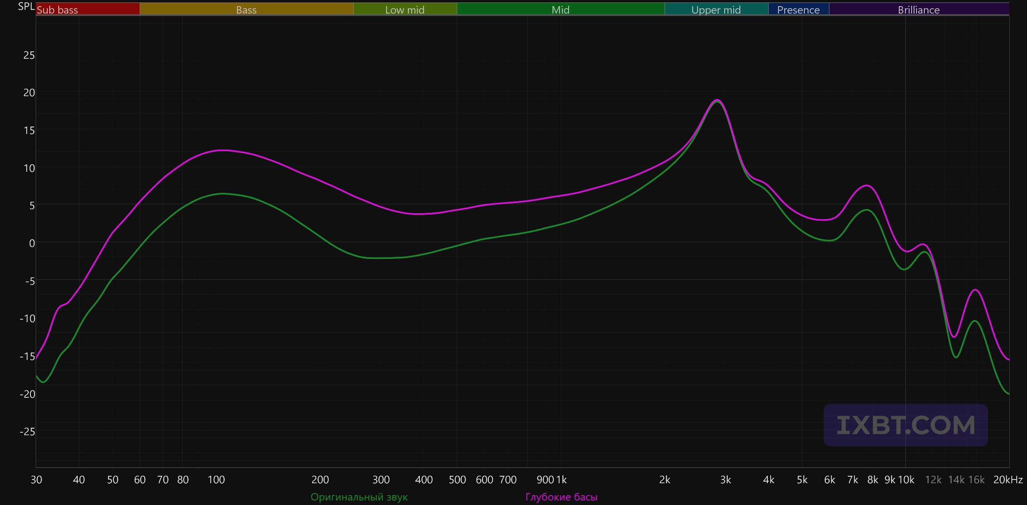This screenshot has height=505, width=1027.
Task: Click the -25 dB SPL tick label
Action: (27, 431)
